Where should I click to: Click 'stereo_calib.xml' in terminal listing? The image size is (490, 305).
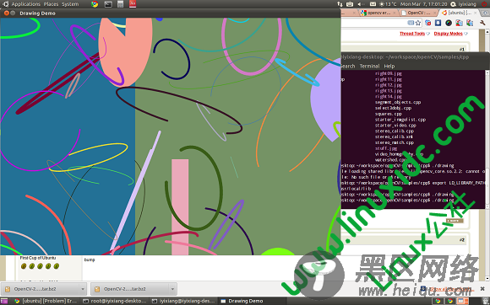(394, 136)
